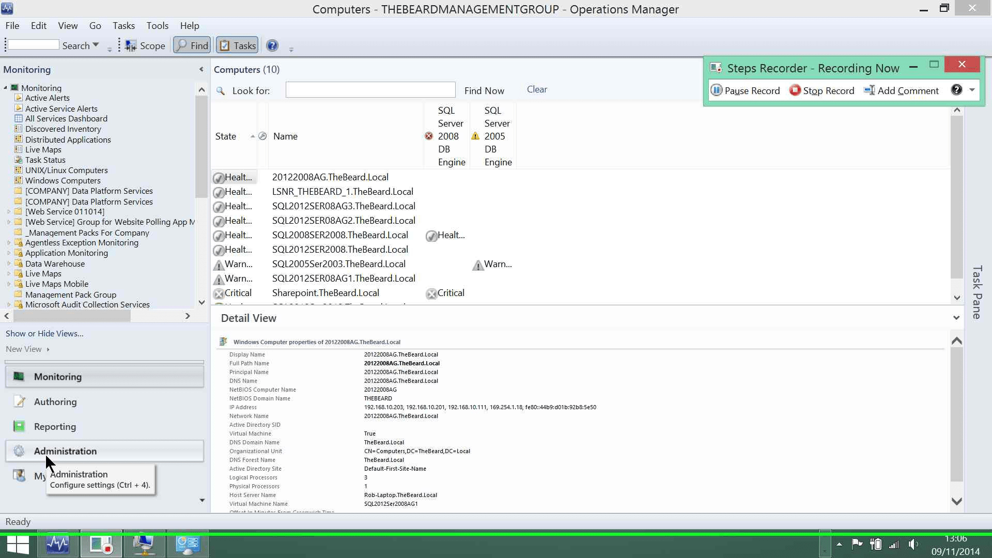Toggle the Find button in toolbar
The height and width of the screenshot is (558, 992).
tap(192, 45)
